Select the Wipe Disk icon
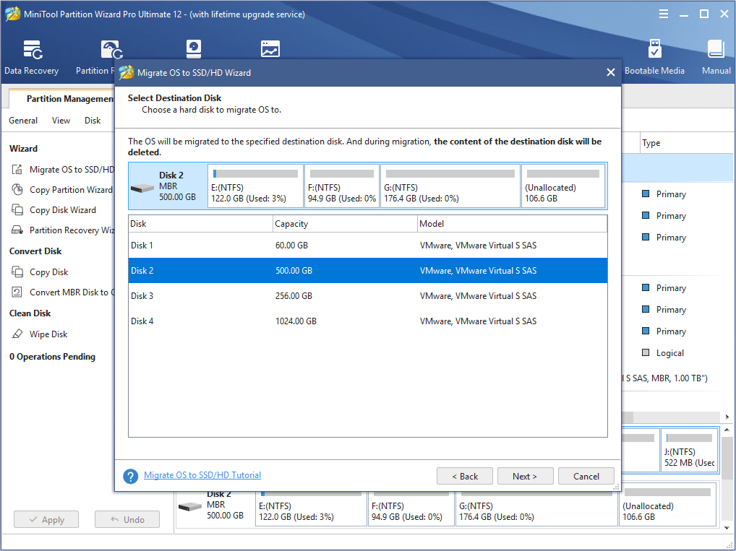This screenshot has height=551, width=736. [17, 334]
